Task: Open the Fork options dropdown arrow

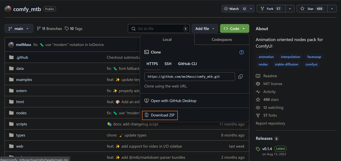Action: tap(290, 9)
